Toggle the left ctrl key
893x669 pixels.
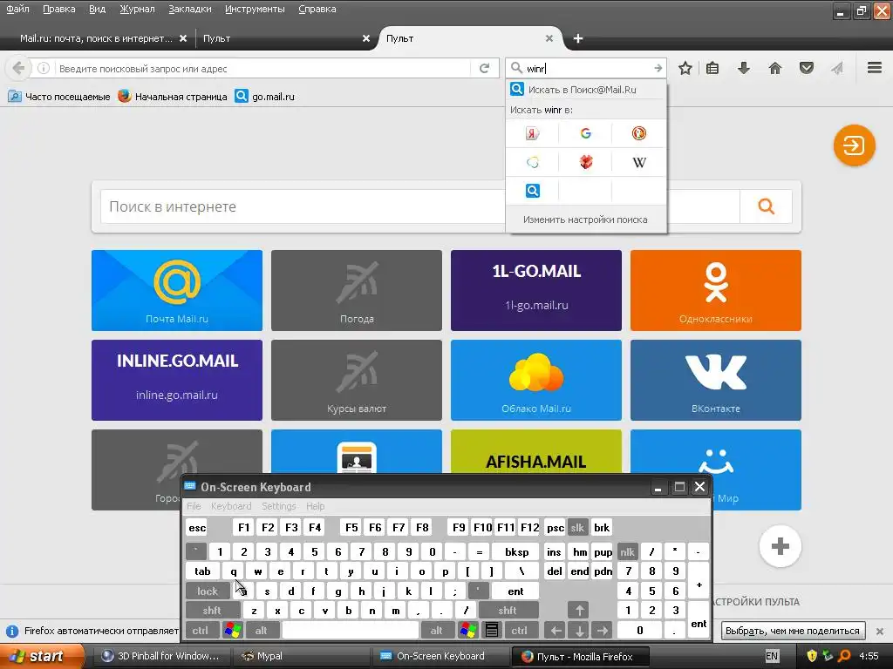pyautogui.click(x=200, y=631)
